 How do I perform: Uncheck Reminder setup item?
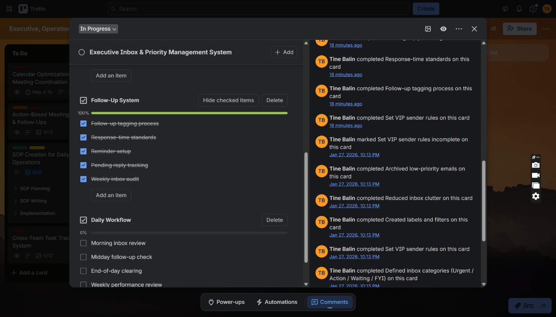(x=83, y=151)
